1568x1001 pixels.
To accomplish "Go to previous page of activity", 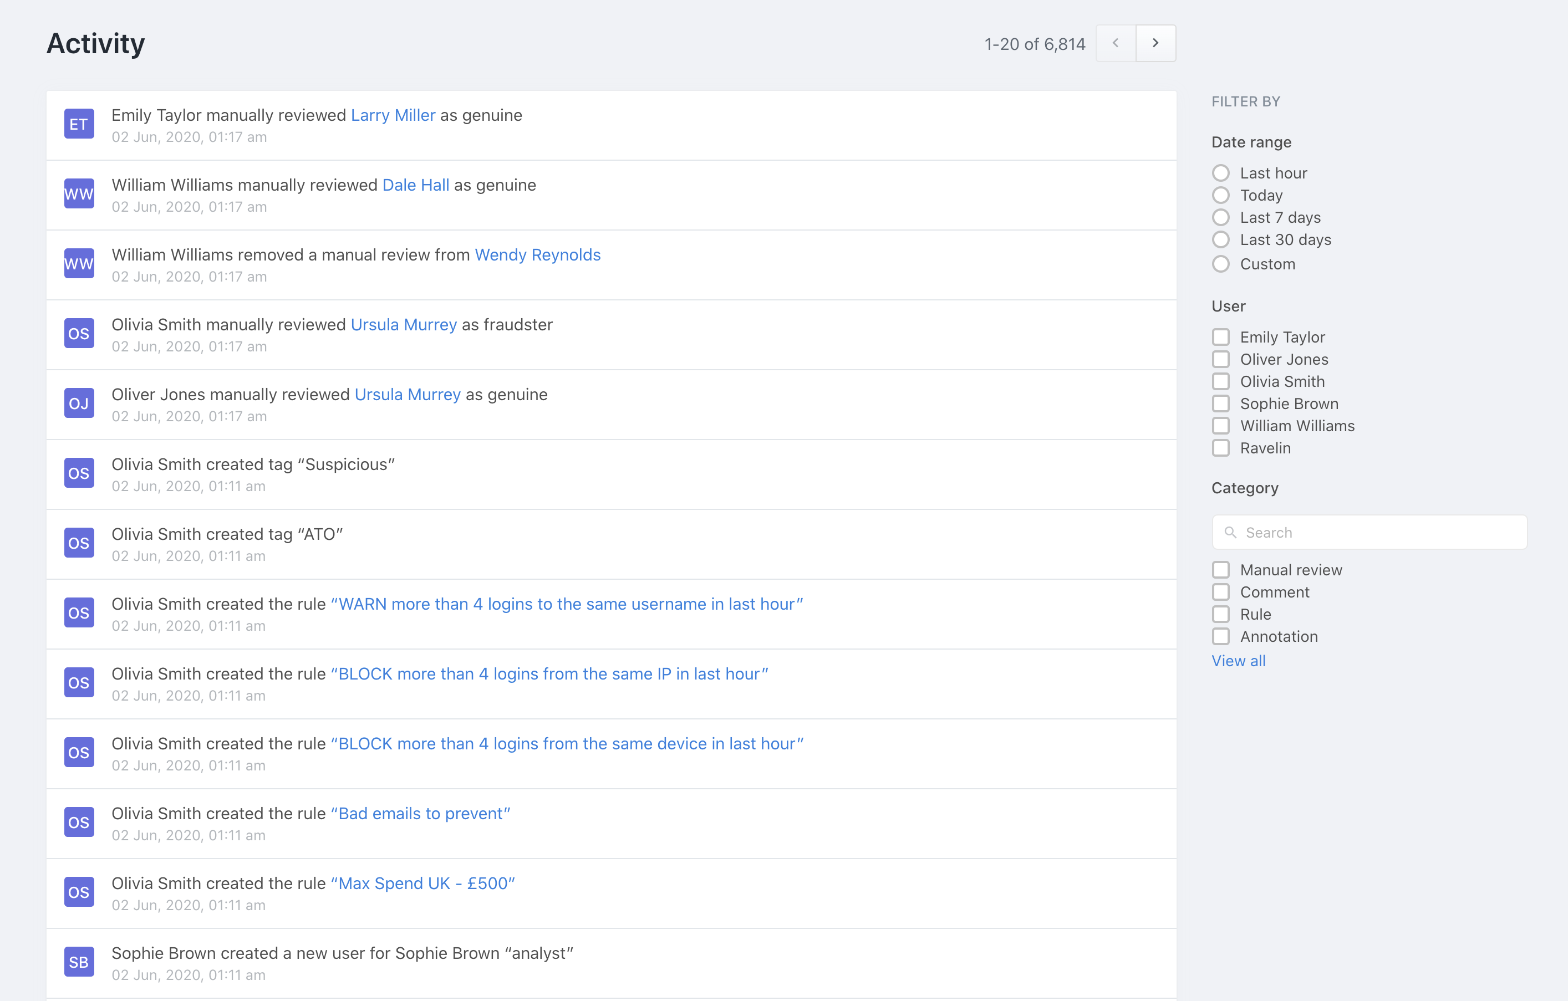I will point(1116,43).
